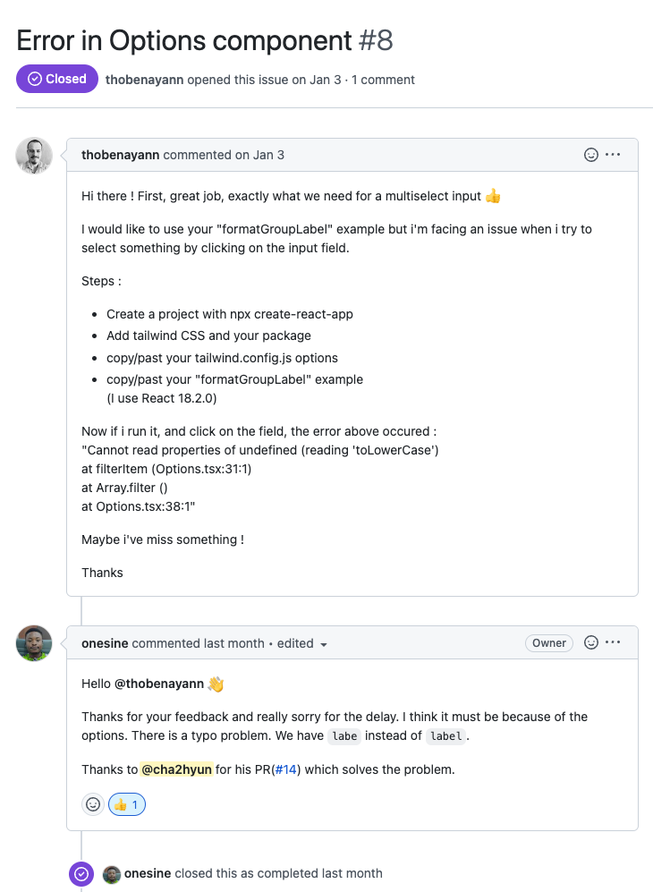Expand the edited history dropdown

pyautogui.click(x=323, y=644)
